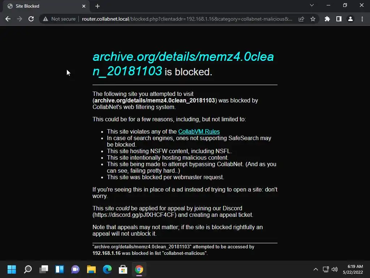Select the Site Blocked tab
This screenshot has height=278, width=370.
[46, 6]
